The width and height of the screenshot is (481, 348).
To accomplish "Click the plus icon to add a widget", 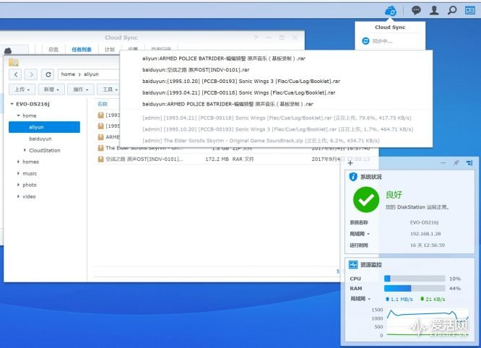I will pos(350,163).
